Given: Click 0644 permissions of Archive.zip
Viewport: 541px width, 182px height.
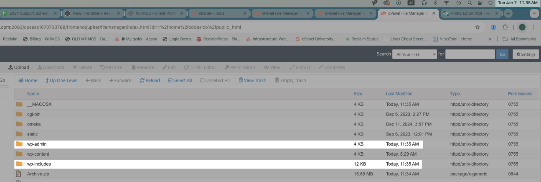Looking at the screenshot, I should tap(513, 174).
